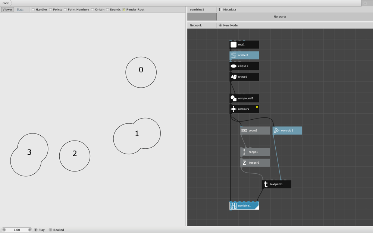Click the Rewind icon

pyautogui.click(x=50, y=230)
